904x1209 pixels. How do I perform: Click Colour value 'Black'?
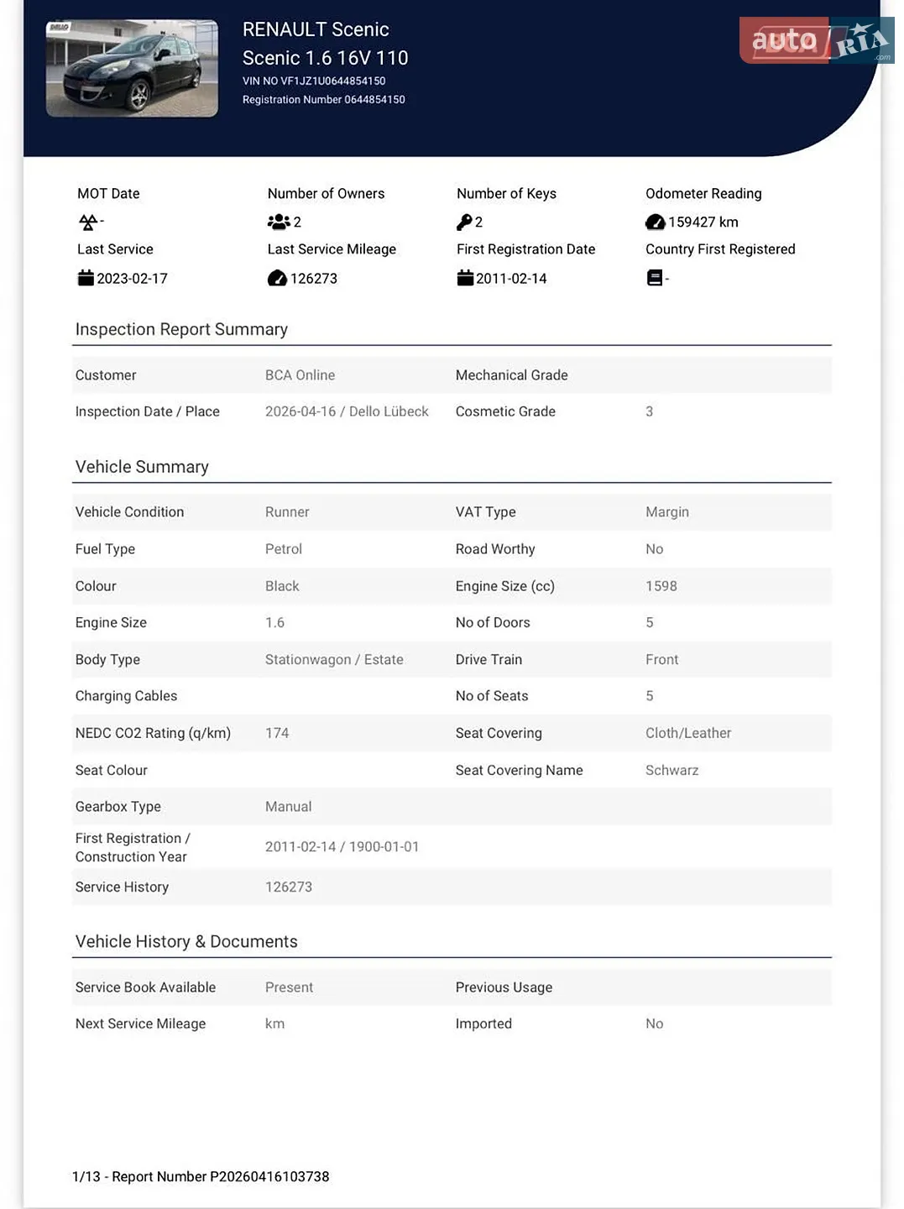[282, 586]
